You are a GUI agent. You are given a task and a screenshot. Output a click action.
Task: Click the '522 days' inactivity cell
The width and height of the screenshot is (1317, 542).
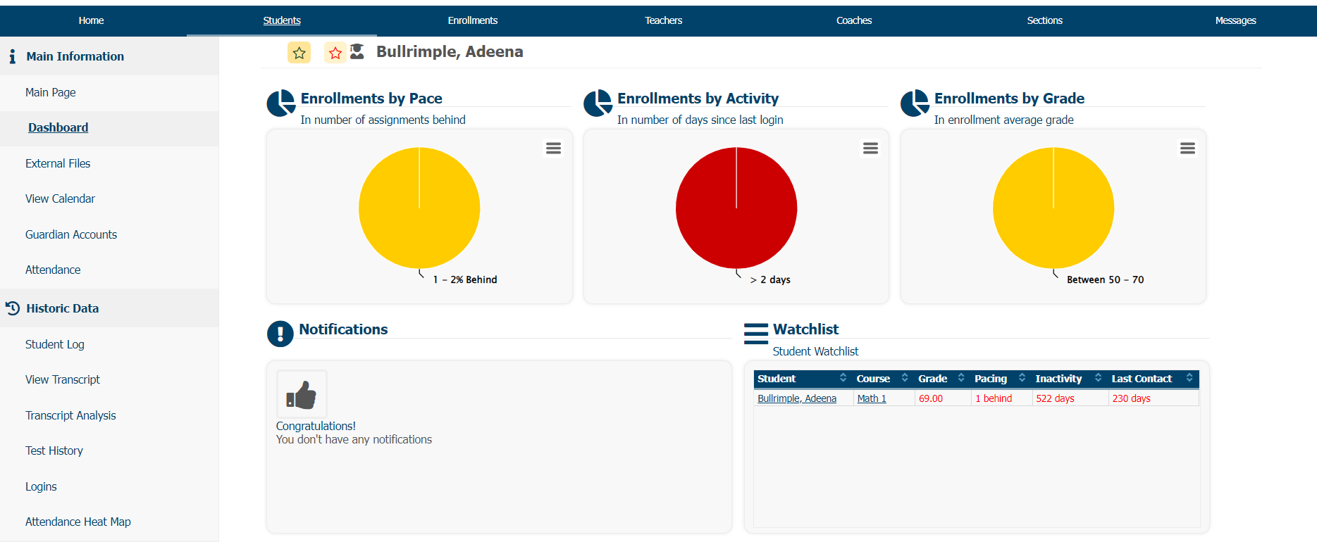click(1070, 398)
